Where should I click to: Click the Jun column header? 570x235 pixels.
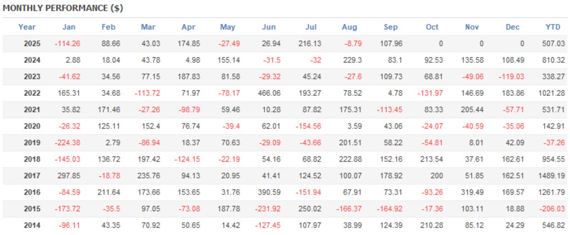pos(269,27)
